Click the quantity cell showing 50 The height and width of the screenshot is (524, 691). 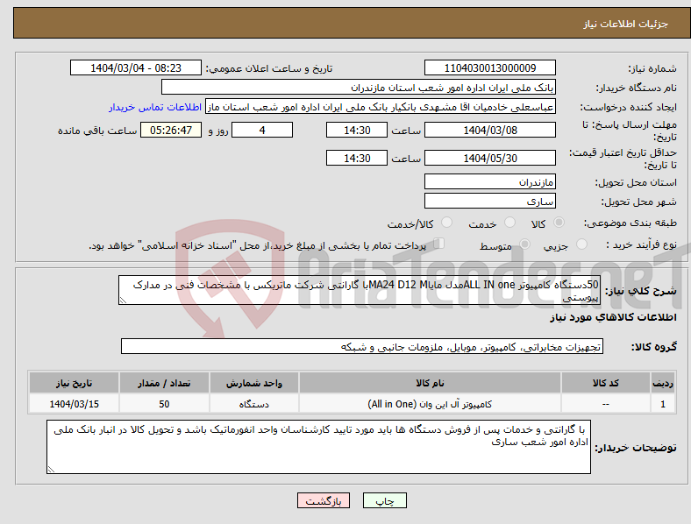tap(164, 403)
